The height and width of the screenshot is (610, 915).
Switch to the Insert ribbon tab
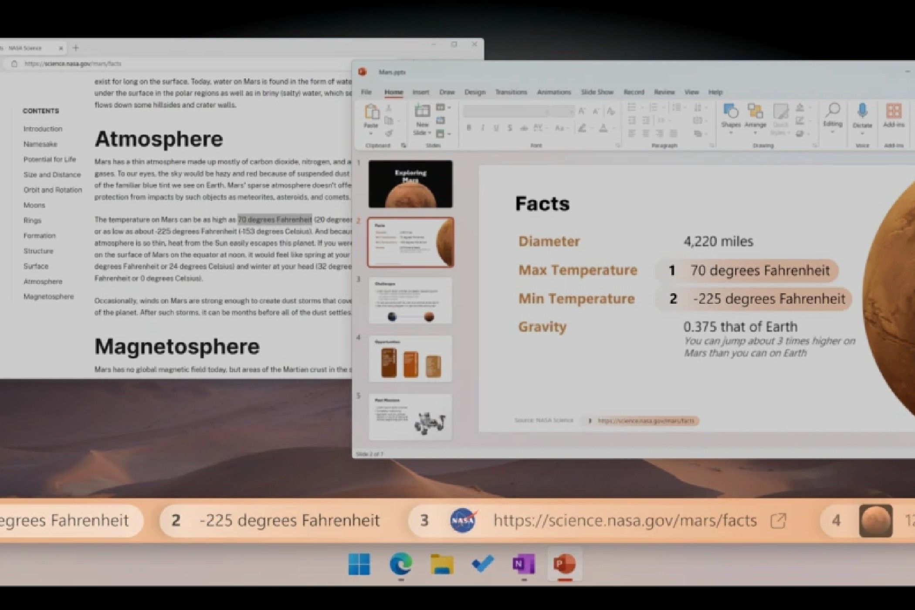[420, 92]
